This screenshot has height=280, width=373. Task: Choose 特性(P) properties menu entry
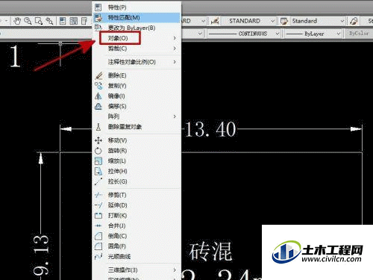[137, 7]
